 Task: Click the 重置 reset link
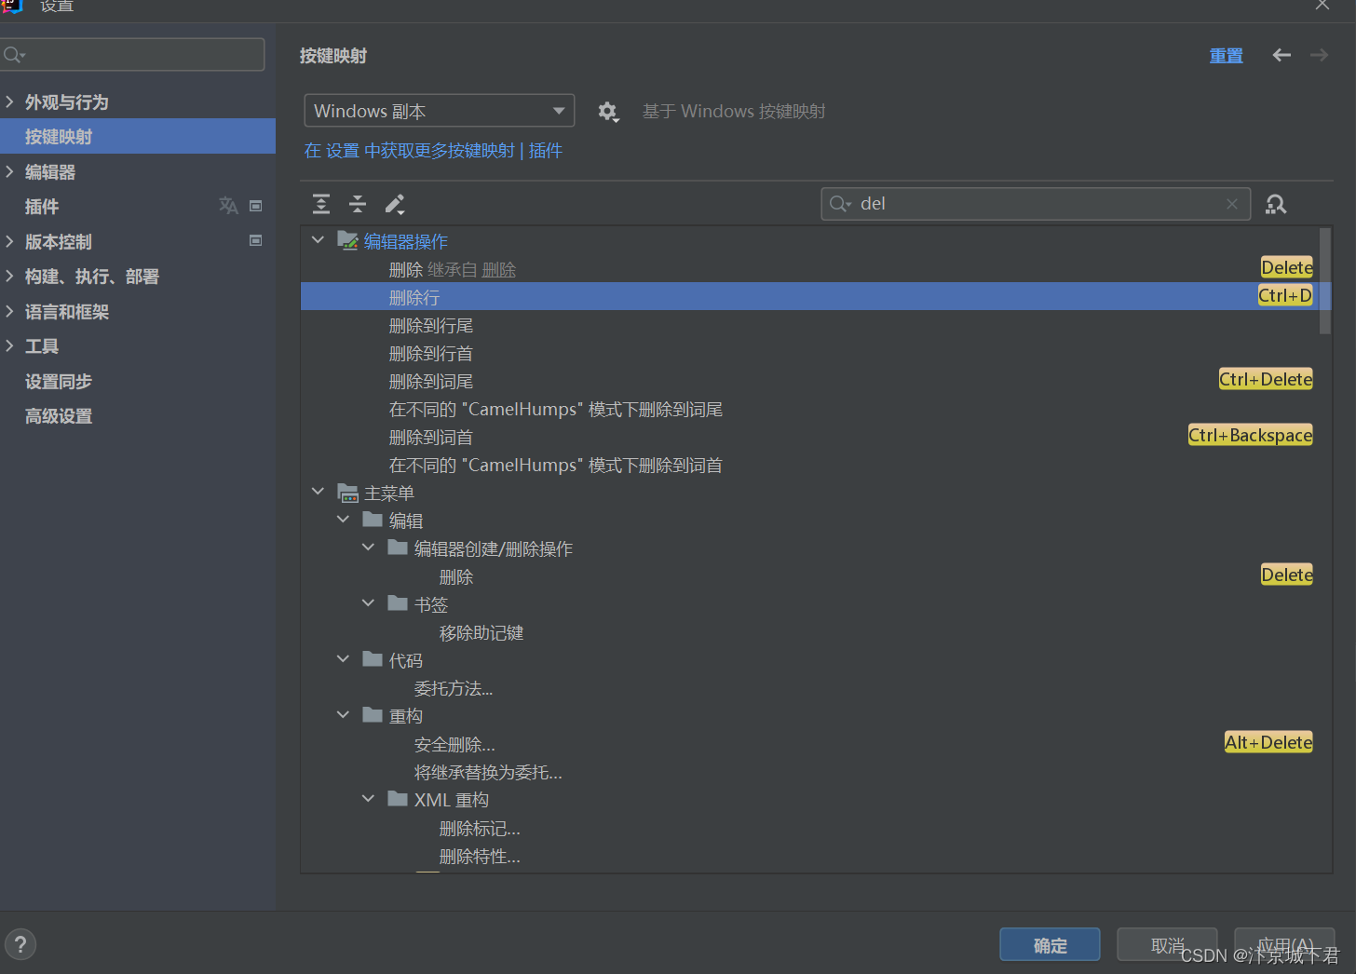1226,56
